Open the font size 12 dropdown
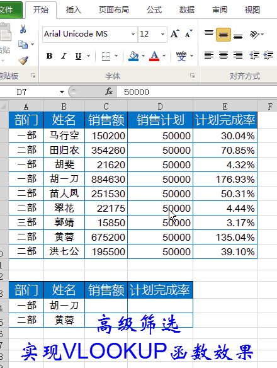277x368 pixels. pyautogui.click(x=162, y=34)
